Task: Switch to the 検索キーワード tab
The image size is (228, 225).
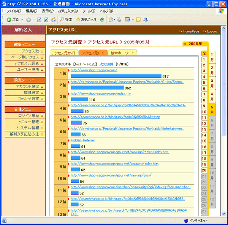Action: (x=122, y=53)
